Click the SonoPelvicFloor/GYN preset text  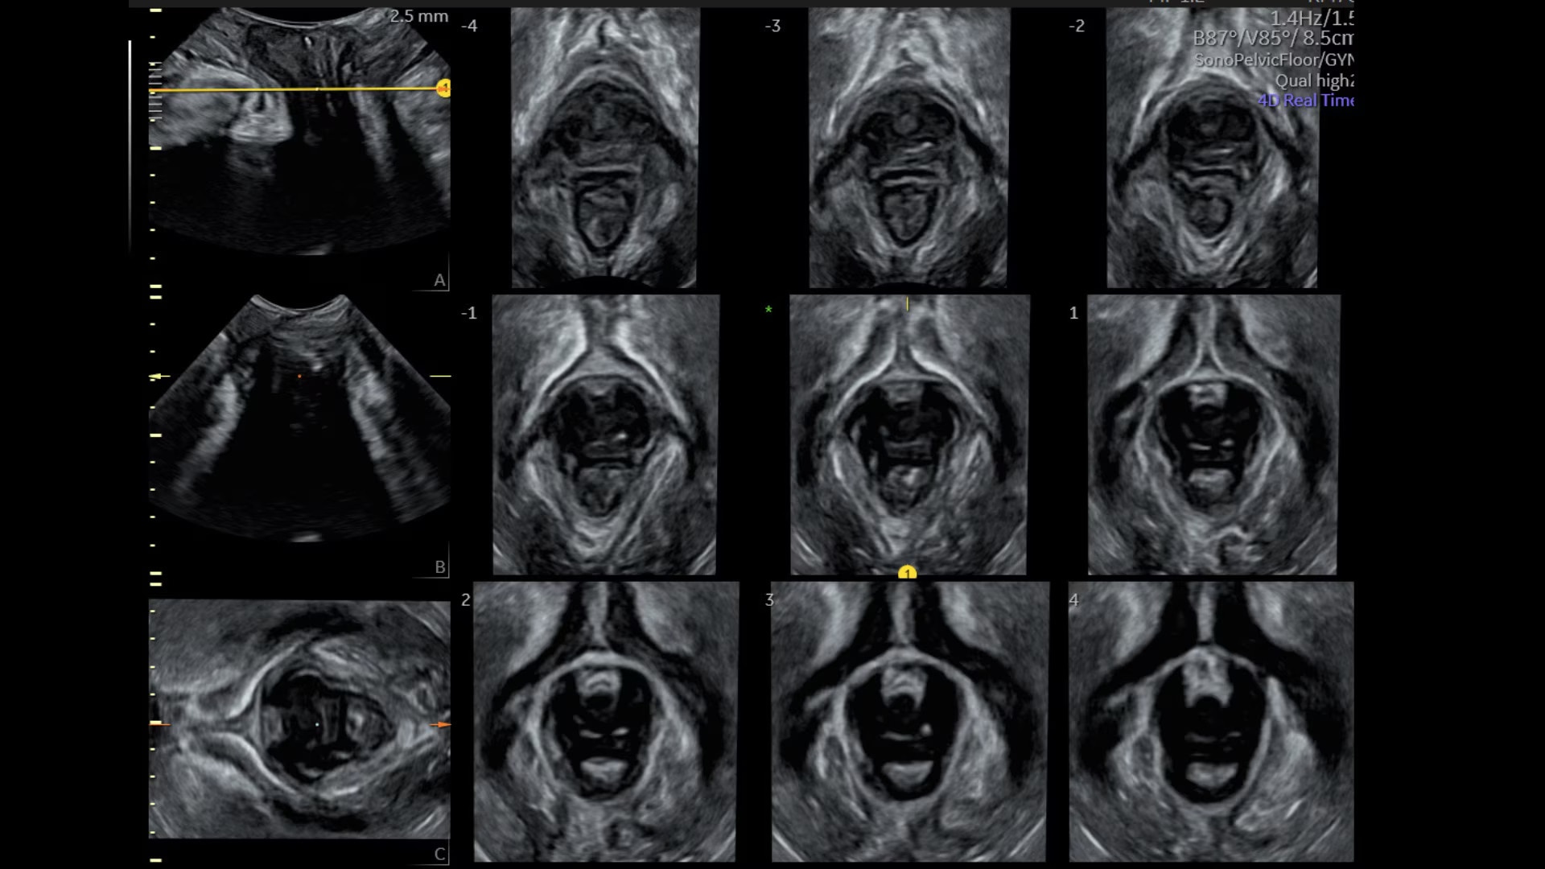tap(1273, 60)
